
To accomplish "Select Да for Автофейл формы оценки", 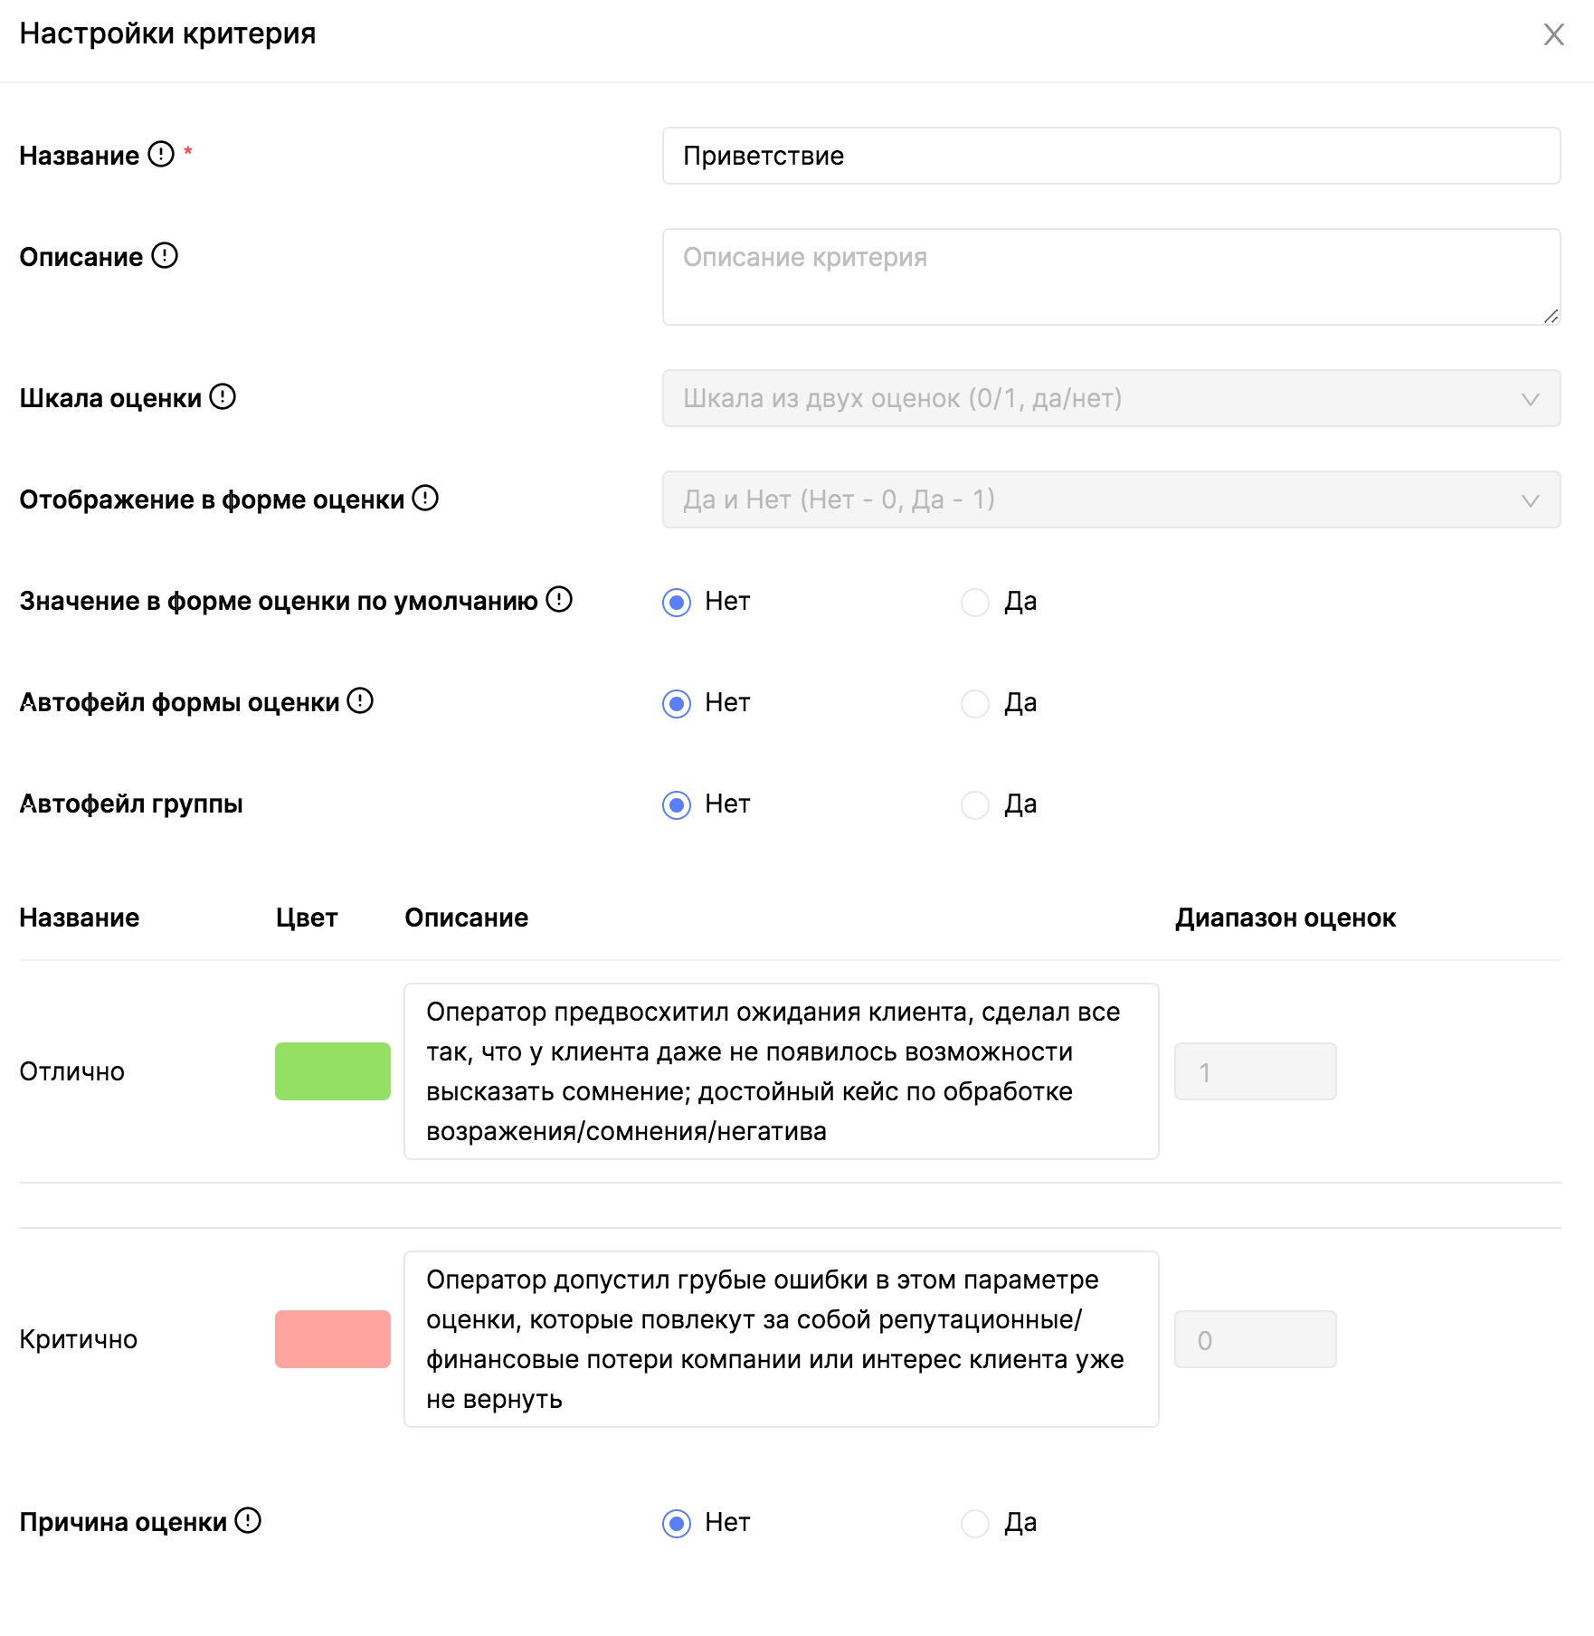I will (975, 703).
